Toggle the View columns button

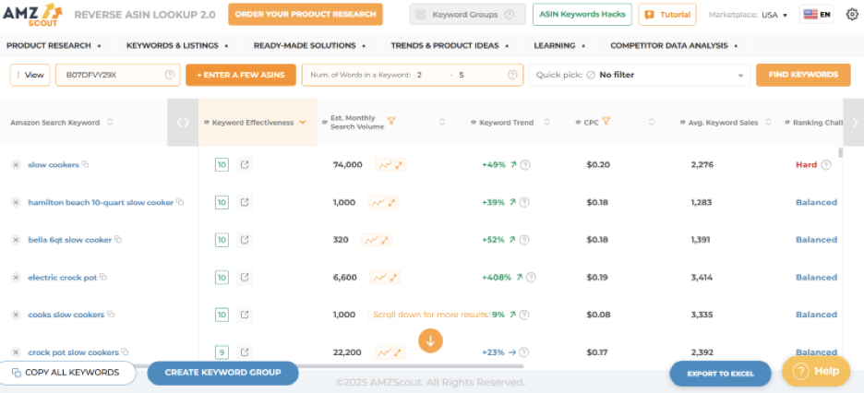30,75
